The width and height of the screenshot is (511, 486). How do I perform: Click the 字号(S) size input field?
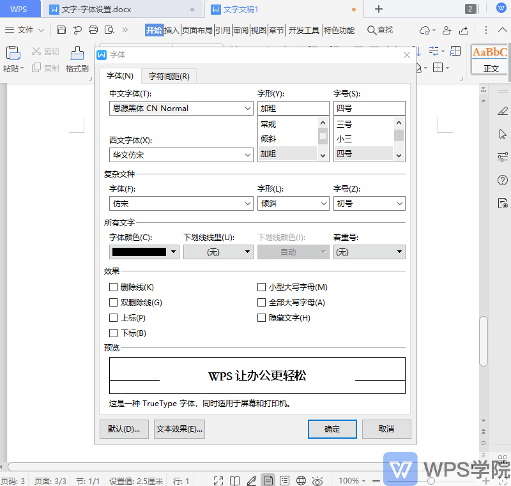point(369,108)
